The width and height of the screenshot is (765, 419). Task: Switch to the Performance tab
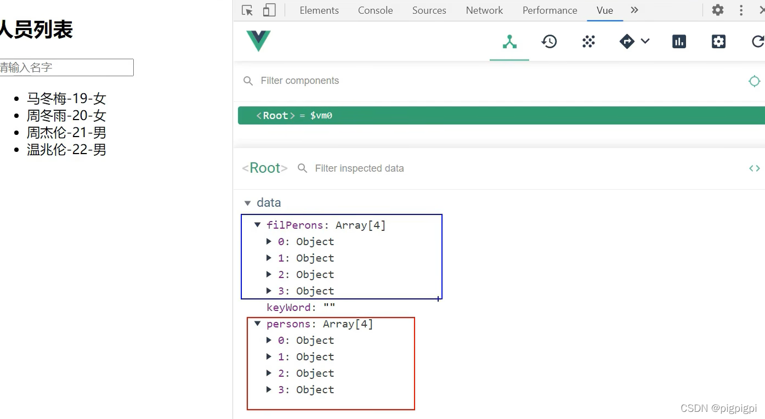pyautogui.click(x=550, y=10)
